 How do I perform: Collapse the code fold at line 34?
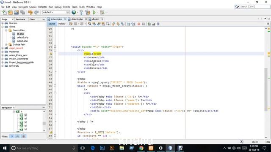(x=55, y=46)
